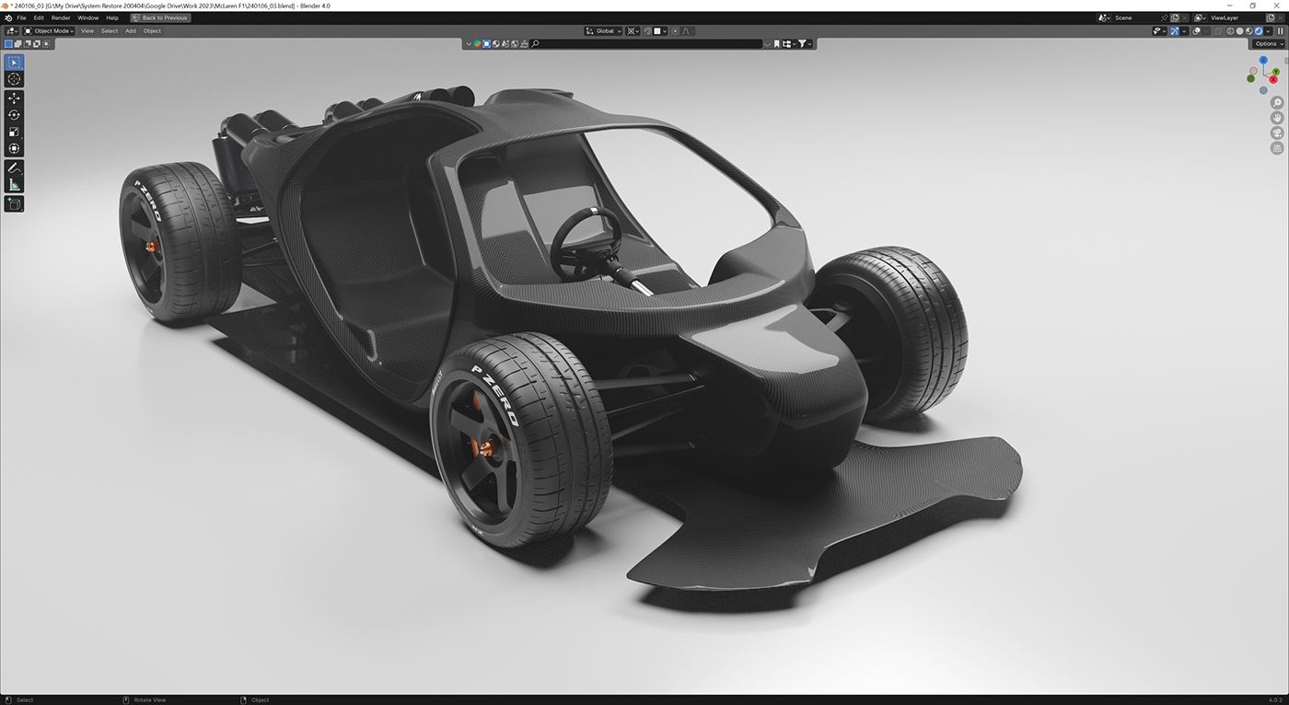Screen dimensions: 1289x705
Task: Click the Back to Previous button
Action: (159, 17)
